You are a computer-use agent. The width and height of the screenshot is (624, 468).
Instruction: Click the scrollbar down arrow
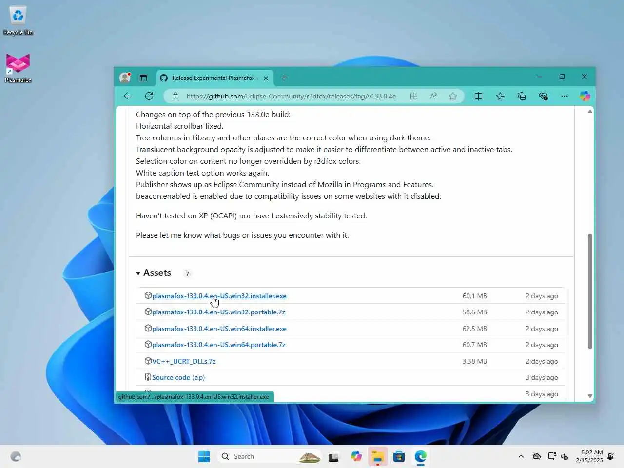(590, 396)
